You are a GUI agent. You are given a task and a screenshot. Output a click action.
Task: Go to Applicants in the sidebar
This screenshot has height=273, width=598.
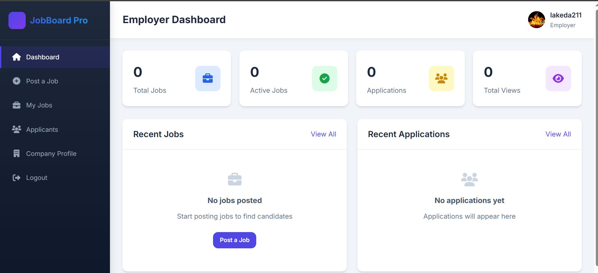[x=42, y=130]
